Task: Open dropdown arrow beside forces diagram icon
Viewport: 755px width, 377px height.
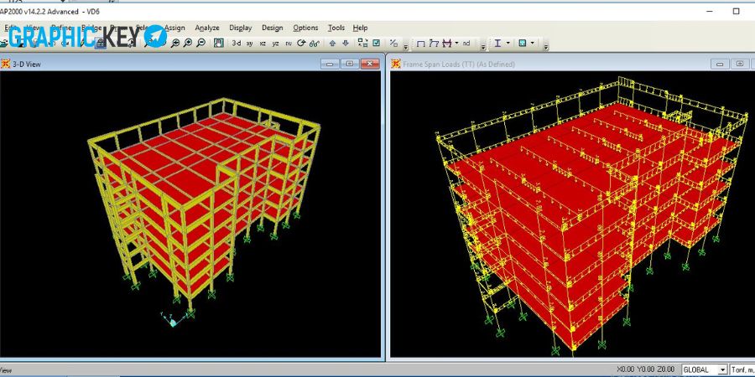Action: click(x=456, y=44)
